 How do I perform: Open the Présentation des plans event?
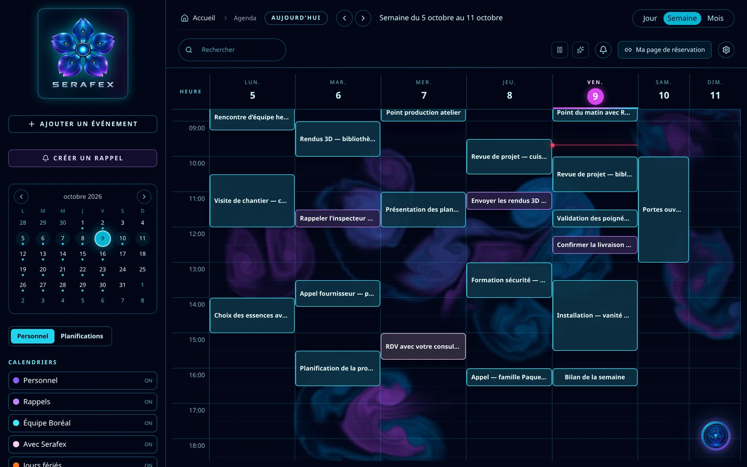click(x=423, y=210)
